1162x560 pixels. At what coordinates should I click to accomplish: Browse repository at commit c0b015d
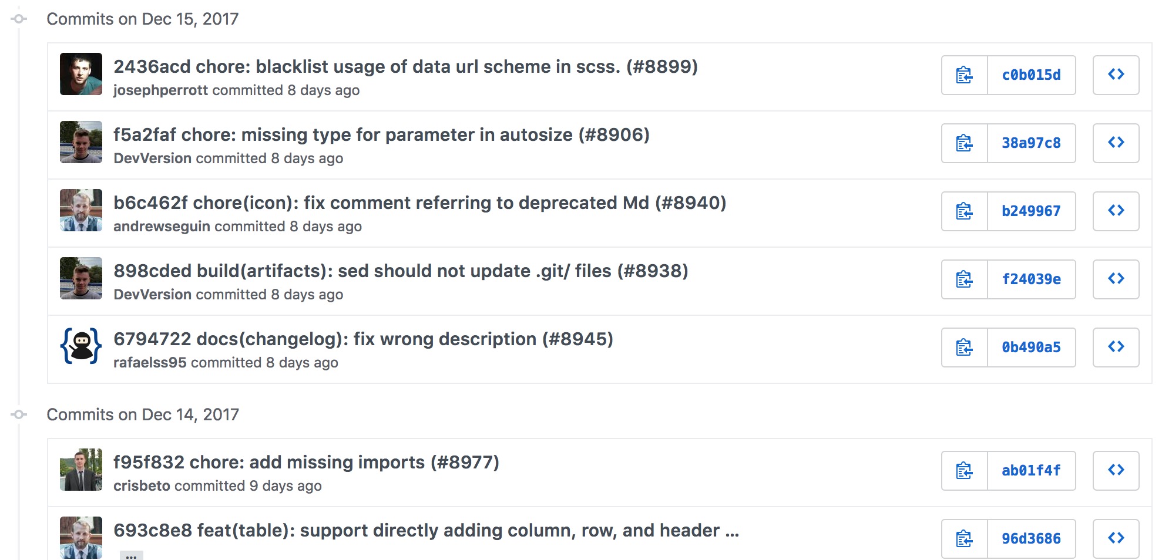(1115, 75)
